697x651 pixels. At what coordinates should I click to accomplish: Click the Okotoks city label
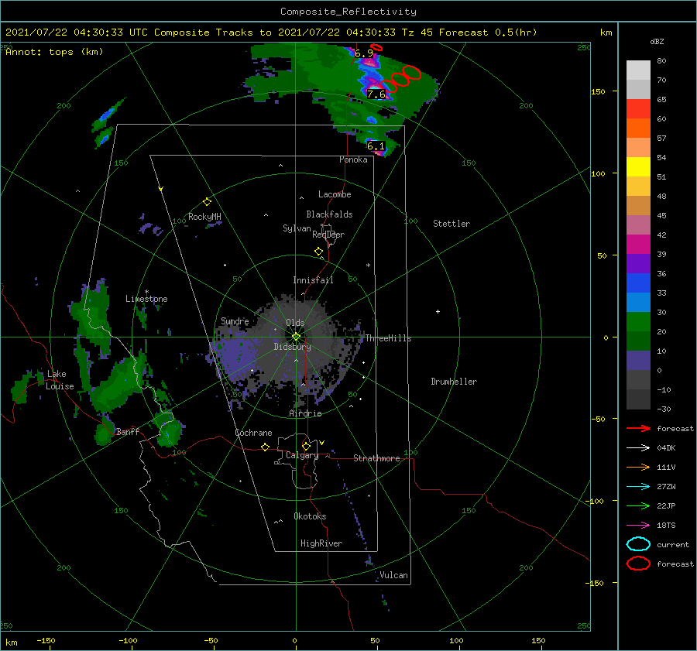click(x=310, y=516)
